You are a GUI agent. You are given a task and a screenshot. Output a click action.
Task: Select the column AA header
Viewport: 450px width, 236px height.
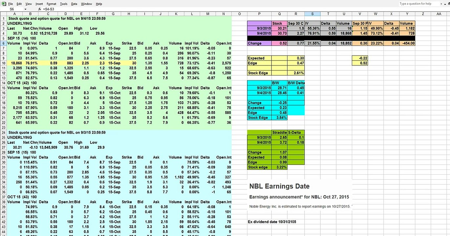coord(439,14)
